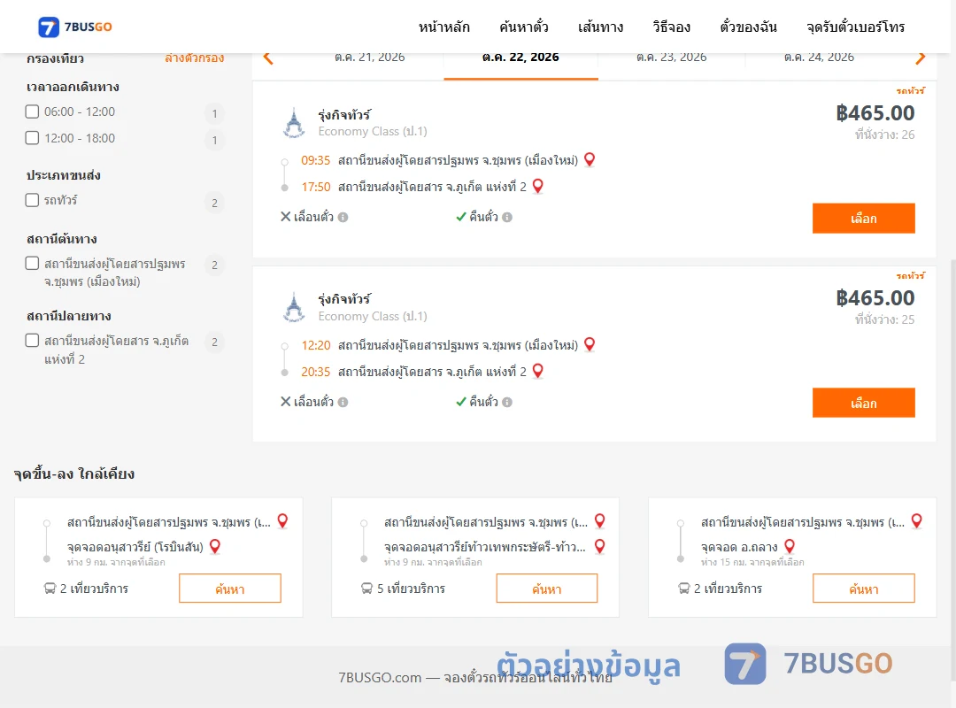Open map pin for origin in third nearby card
The width and height of the screenshot is (956, 708).
pyautogui.click(x=916, y=520)
